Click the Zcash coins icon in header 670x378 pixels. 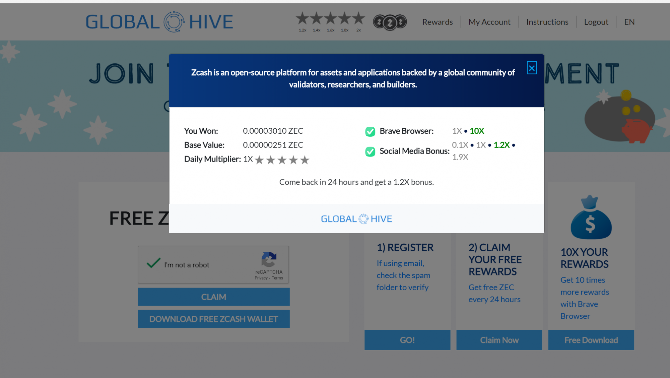pos(390,22)
